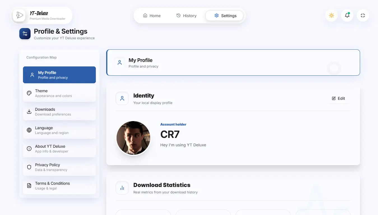Click the YT-Deluxe play logo icon

point(19,15)
